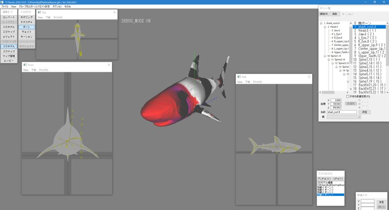
Task: Click the Side window title icon
Action: 239,77
